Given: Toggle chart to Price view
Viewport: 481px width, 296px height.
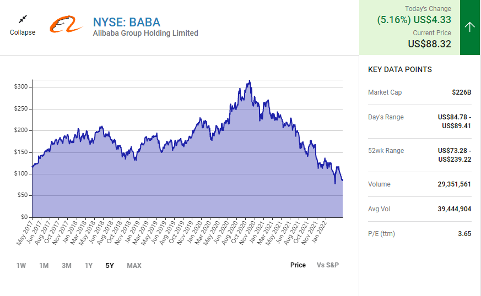Looking at the screenshot, I should pos(298,265).
